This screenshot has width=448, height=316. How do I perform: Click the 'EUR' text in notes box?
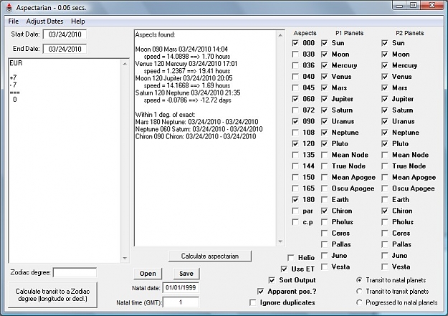(16, 63)
